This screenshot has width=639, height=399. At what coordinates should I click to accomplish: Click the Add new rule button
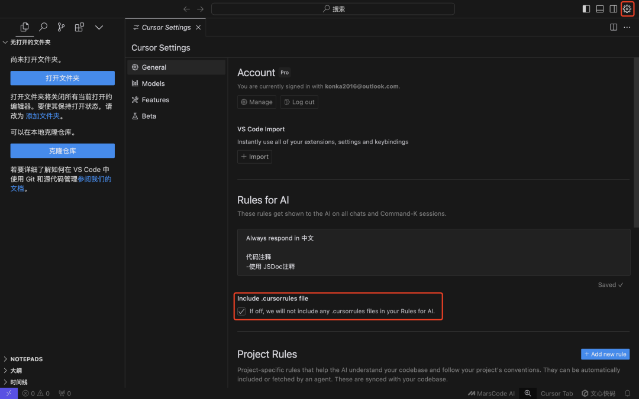[605, 354]
